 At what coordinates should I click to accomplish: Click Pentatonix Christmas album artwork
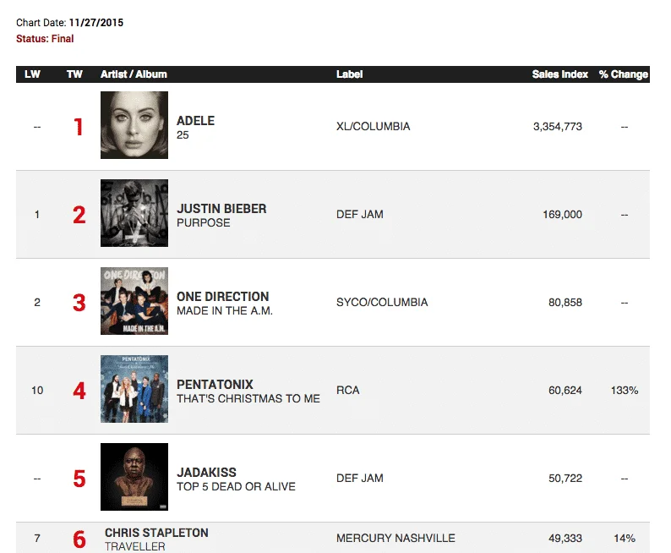pos(134,389)
